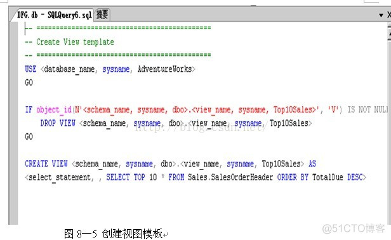
Task: Click the object_id function name
Action: 54,110
